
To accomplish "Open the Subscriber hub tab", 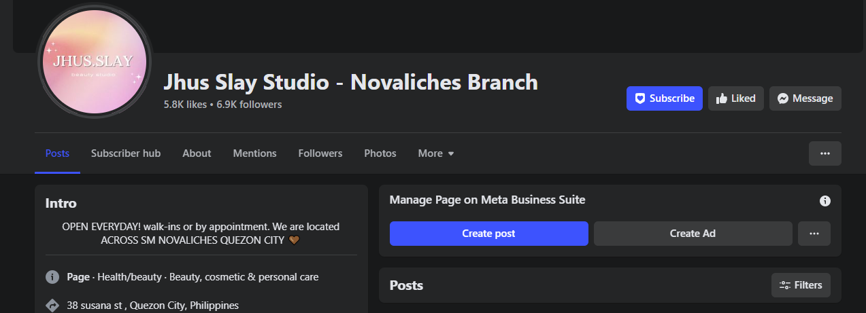I will coord(126,153).
